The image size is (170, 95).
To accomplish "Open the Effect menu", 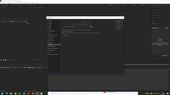I will (19, 3).
